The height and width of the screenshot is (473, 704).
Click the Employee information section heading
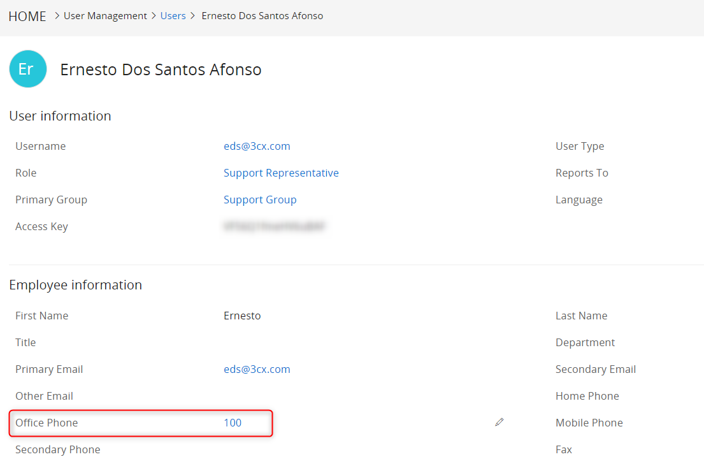(x=75, y=285)
